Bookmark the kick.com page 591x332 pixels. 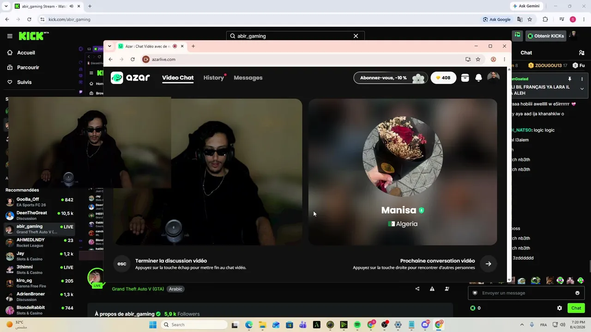pyautogui.click(x=530, y=19)
